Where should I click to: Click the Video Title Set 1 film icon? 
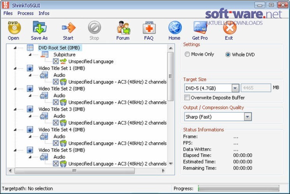tap(30, 68)
